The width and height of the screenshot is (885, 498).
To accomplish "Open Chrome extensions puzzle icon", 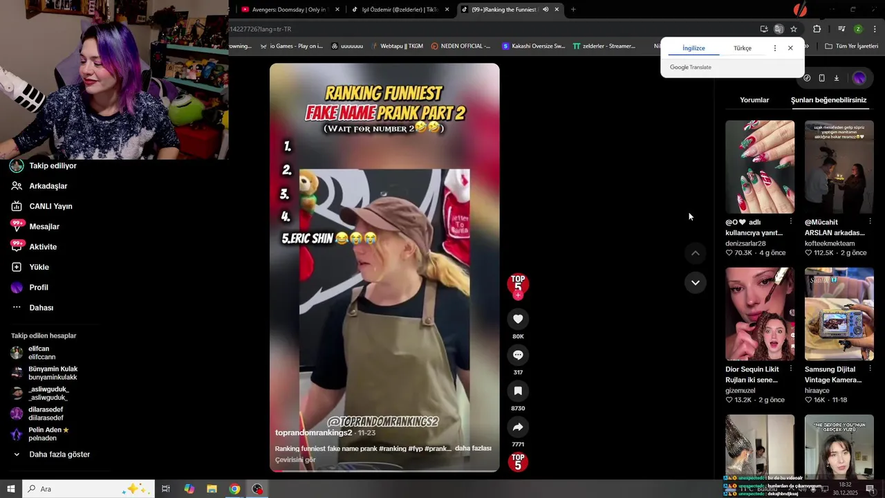I will pyautogui.click(x=817, y=29).
